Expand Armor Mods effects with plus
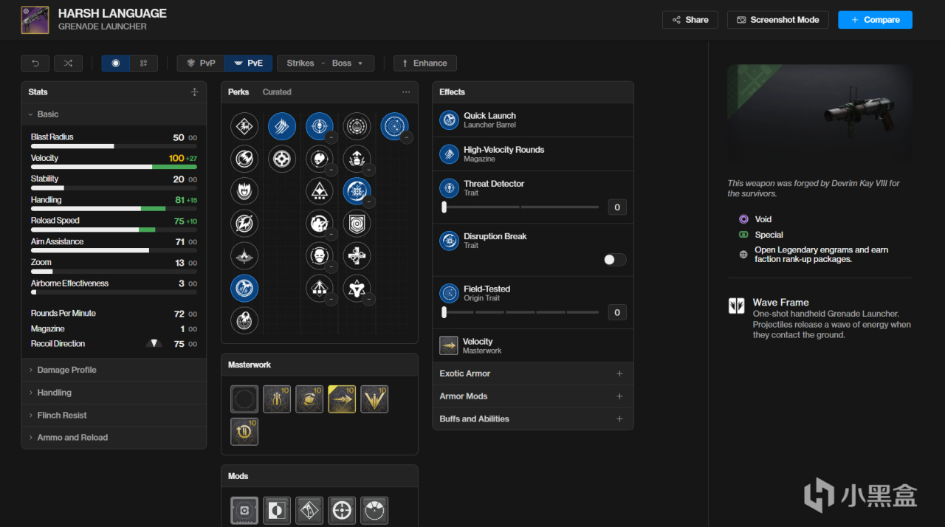Screen dimensions: 945x527 (x=619, y=396)
